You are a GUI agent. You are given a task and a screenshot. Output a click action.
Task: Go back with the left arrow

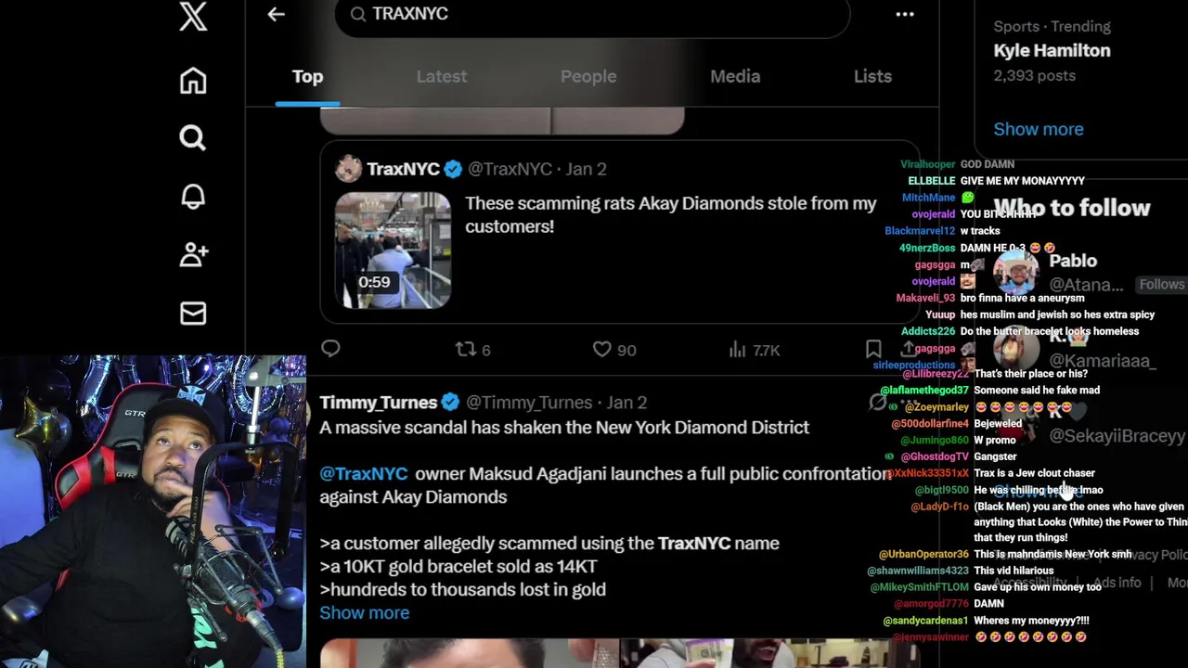tap(276, 14)
